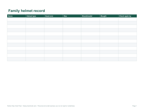Click the 'Helmet Size Chart Pack' footer text
This screenshot has height=111, width=144.
point(14,106)
